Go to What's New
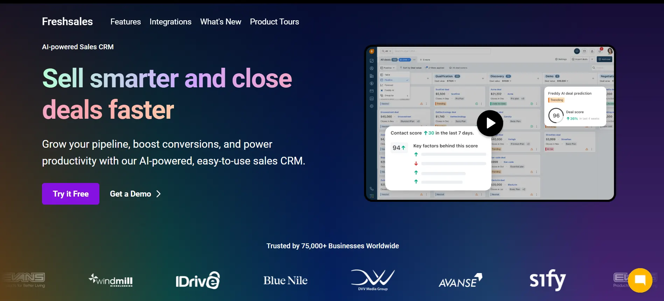This screenshot has width=664, height=301. 221,22
